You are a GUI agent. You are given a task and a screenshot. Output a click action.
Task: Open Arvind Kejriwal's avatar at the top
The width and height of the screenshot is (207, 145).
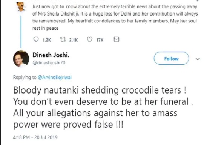(x=21, y=7)
